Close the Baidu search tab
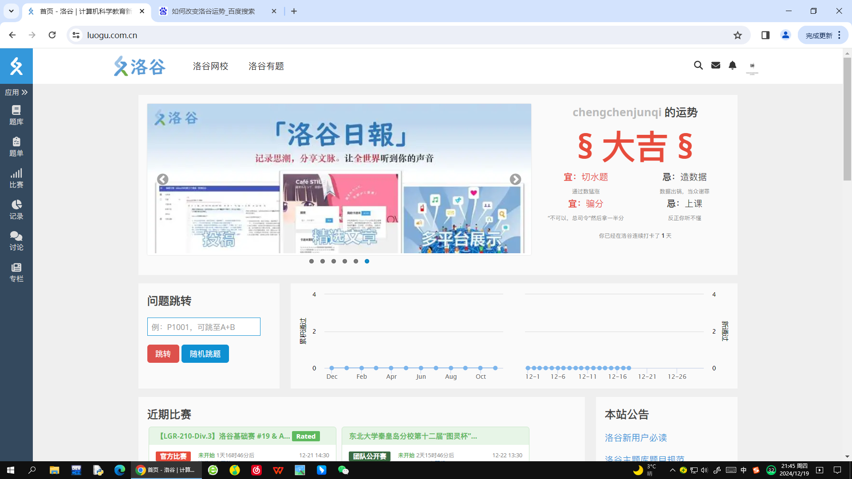 point(274,11)
